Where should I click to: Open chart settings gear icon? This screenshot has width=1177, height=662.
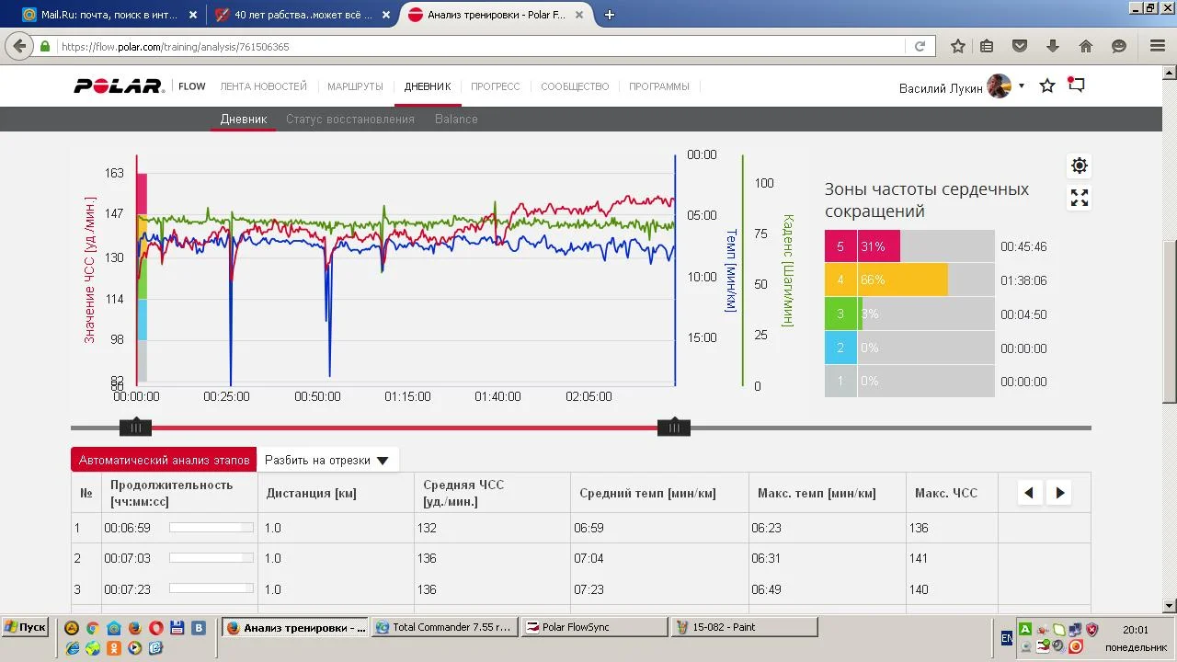[x=1080, y=165]
